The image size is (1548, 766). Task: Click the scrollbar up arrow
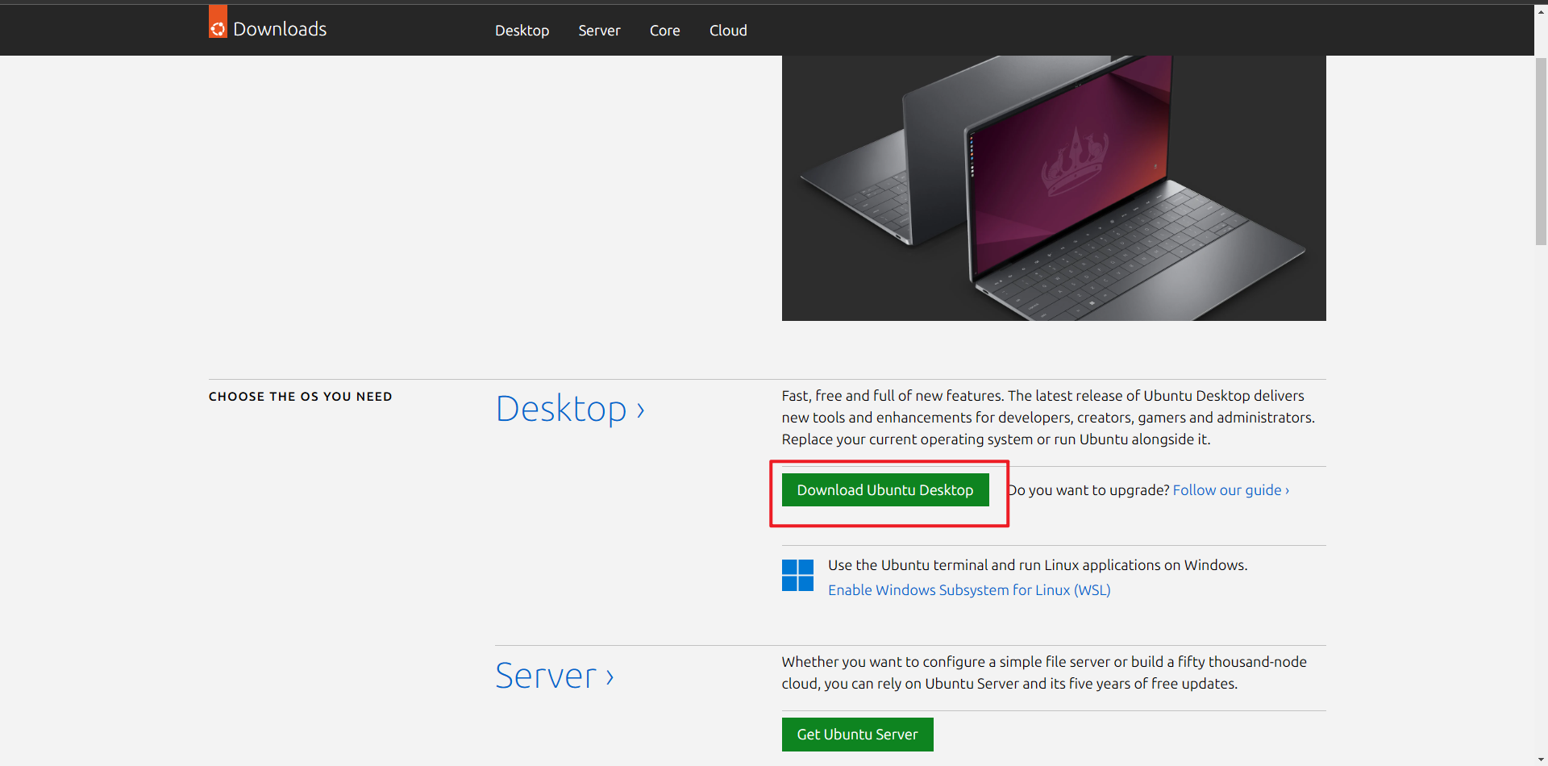click(x=1540, y=11)
